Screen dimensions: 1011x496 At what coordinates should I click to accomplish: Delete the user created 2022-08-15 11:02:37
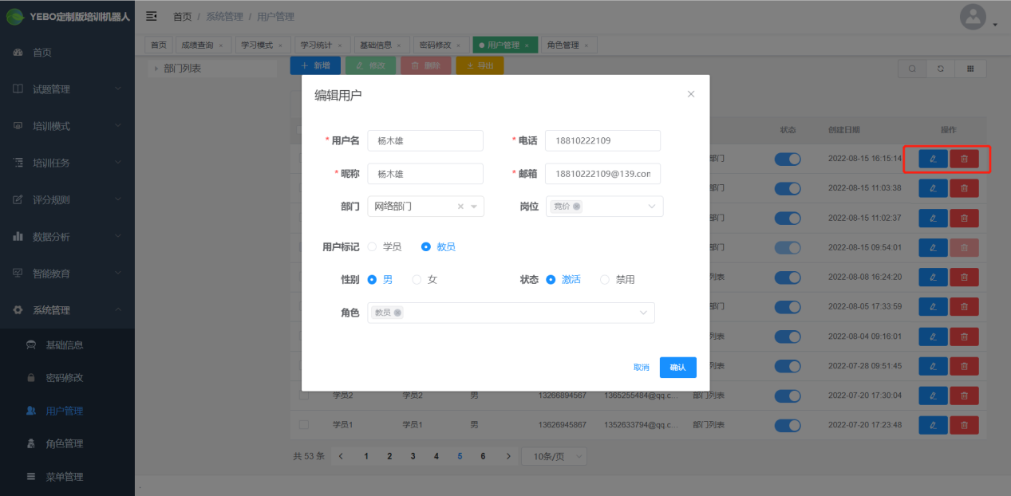click(x=964, y=218)
